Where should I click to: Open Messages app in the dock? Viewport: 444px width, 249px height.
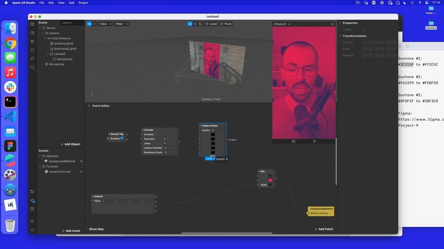tap(10, 58)
